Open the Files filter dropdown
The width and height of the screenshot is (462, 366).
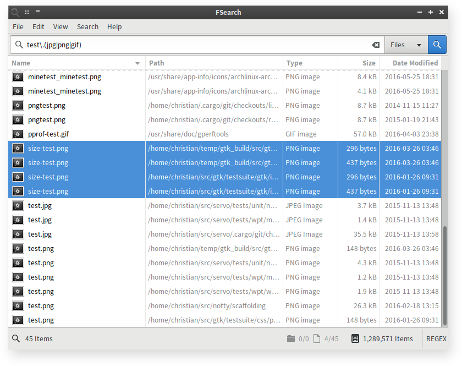[x=406, y=45]
